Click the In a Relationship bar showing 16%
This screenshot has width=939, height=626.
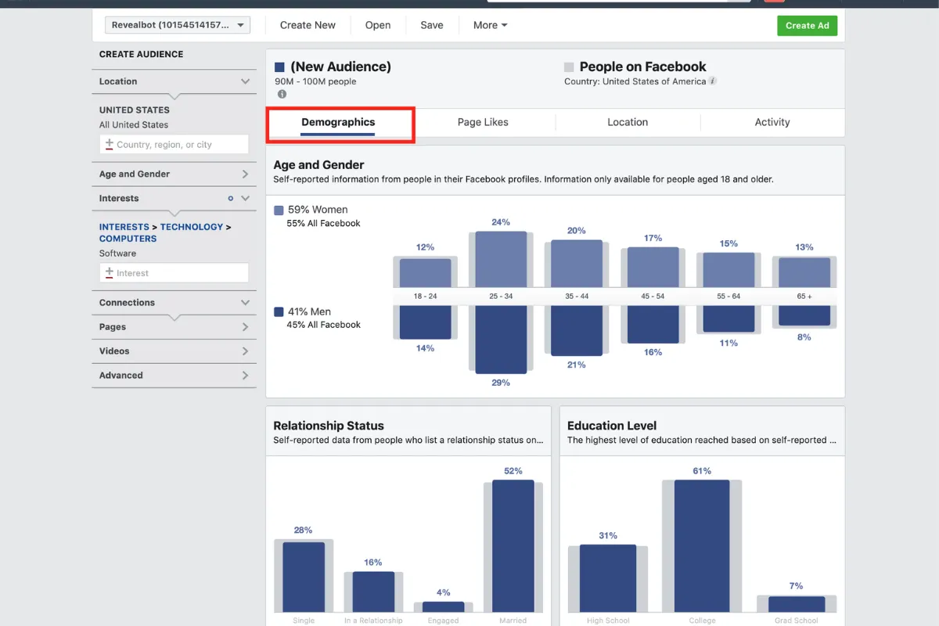(x=373, y=592)
